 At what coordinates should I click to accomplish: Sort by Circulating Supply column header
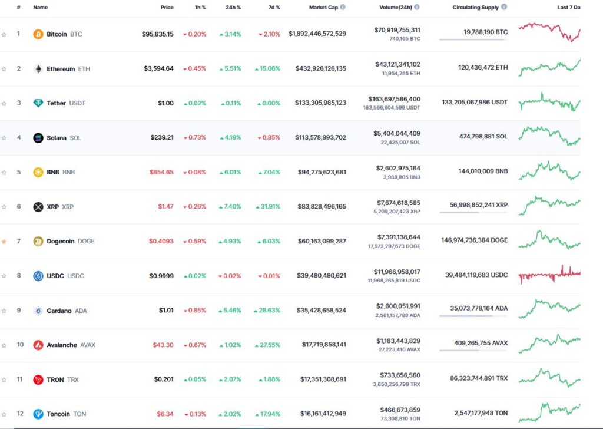tap(475, 7)
